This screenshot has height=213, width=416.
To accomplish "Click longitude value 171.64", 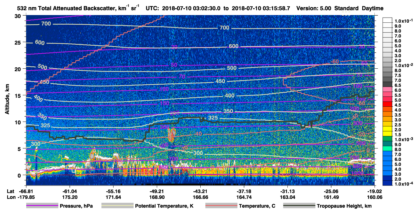I will [x=113, y=197].
